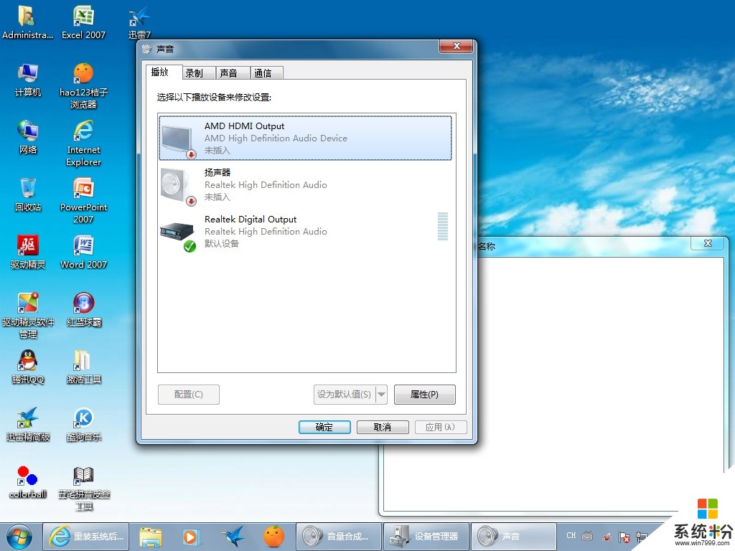The height and width of the screenshot is (551, 735).
Task: Launch Excel 2007 from the desktop
Action: point(83,21)
